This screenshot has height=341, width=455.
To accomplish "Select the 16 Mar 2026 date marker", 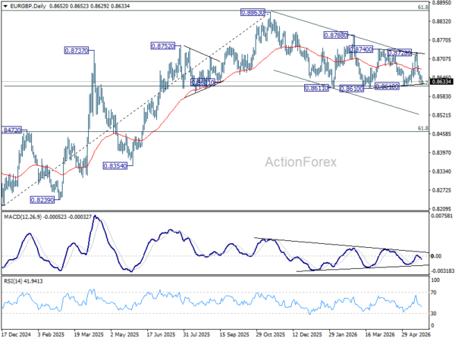I will pyautogui.click(x=379, y=334).
